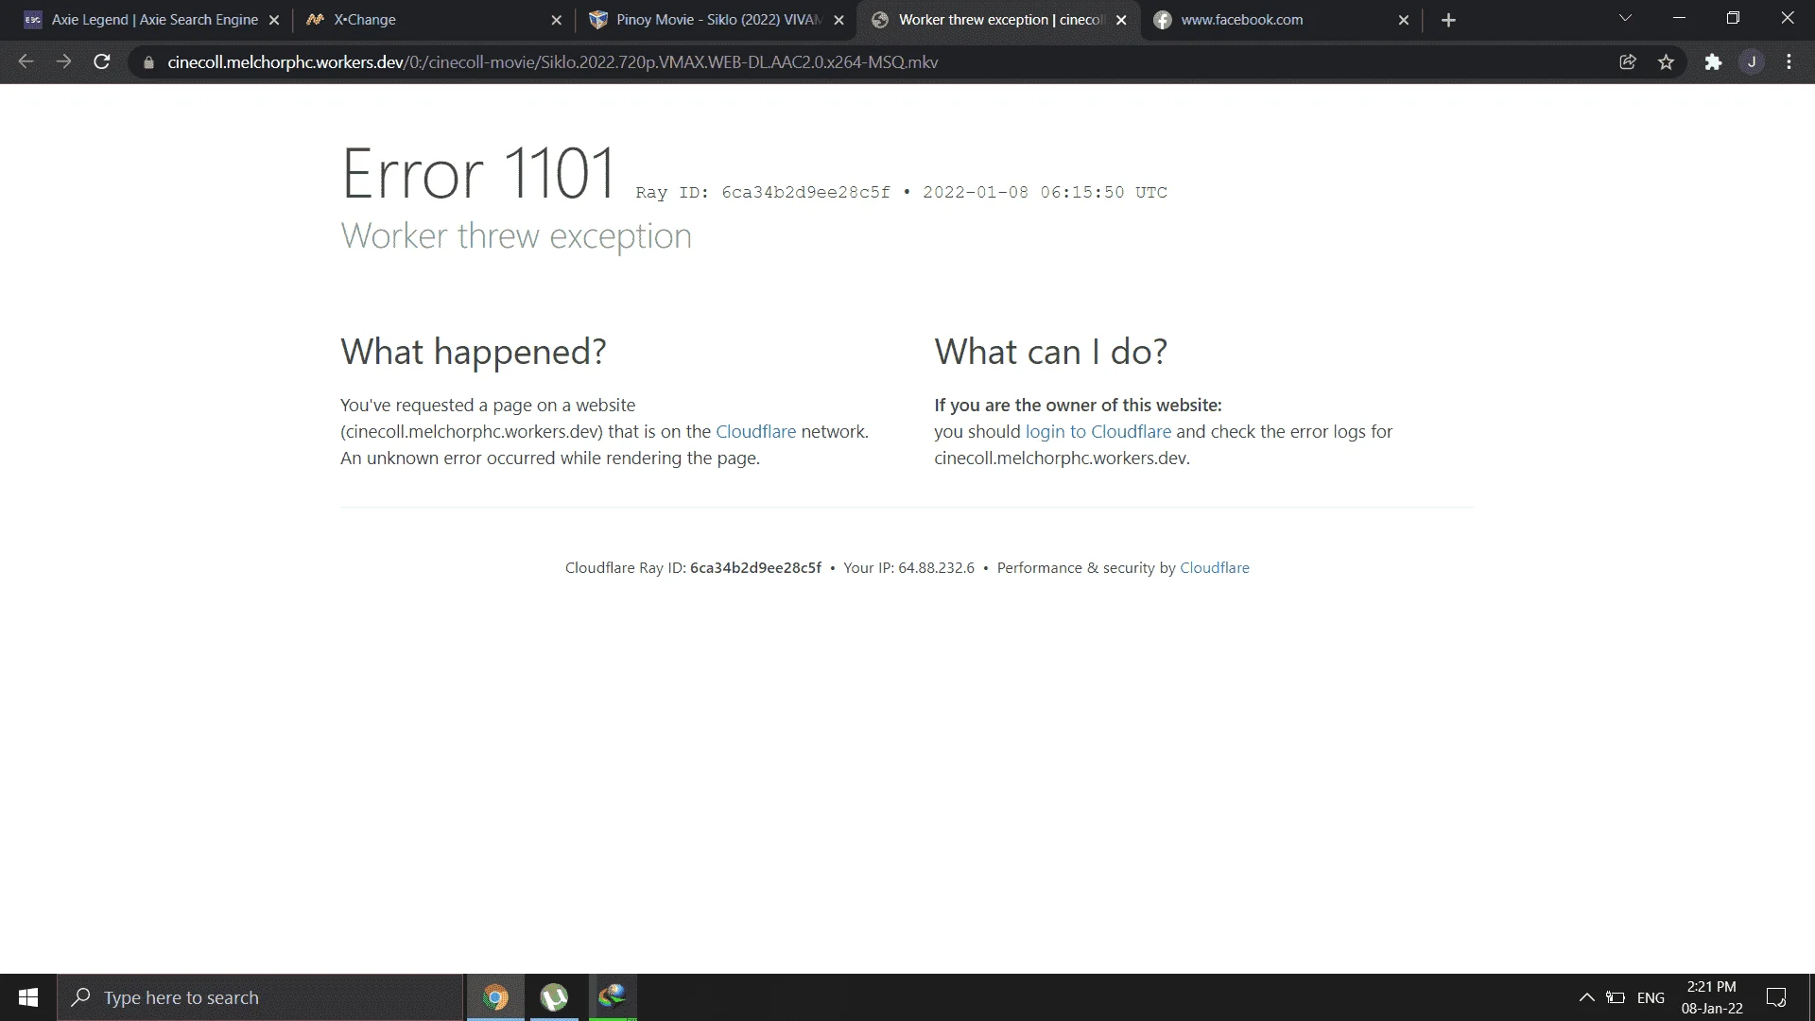1815x1021 pixels.
Task: Open uTorrent from the taskbar
Action: [554, 997]
